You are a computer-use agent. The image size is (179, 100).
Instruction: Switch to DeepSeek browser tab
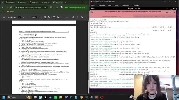pos(10,2)
